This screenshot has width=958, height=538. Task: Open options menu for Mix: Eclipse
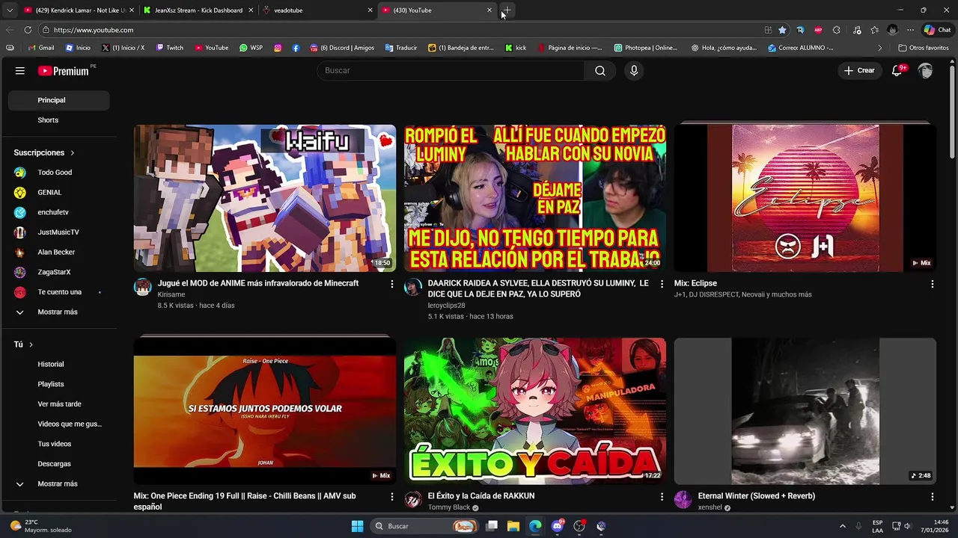click(x=932, y=284)
